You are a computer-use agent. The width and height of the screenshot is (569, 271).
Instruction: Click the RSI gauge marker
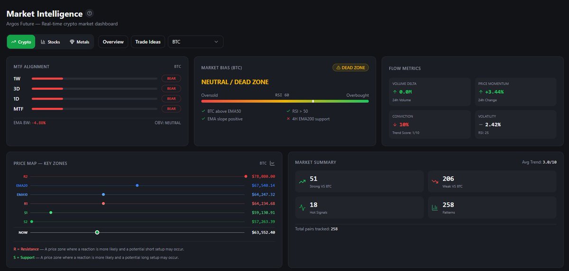pyautogui.click(x=313, y=101)
